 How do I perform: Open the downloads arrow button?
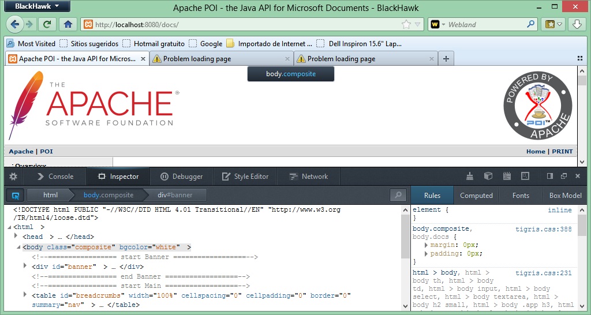coord(577,24)
